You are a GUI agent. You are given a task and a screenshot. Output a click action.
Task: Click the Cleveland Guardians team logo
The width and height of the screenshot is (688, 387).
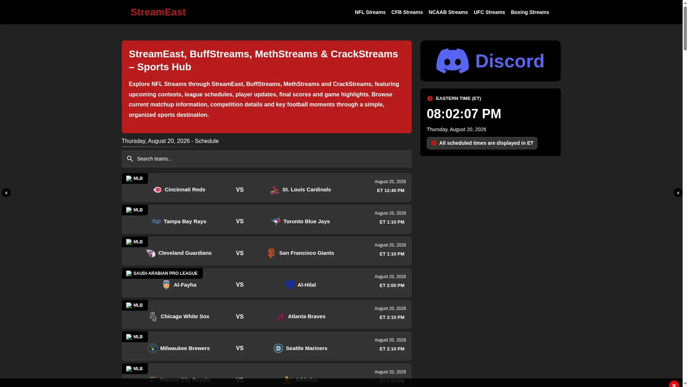point(151,253)
